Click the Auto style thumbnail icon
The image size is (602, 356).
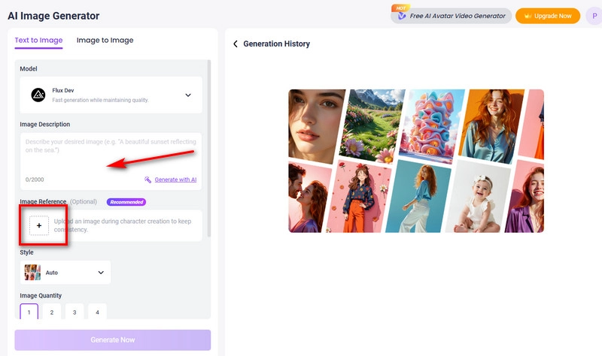point(32,273)
